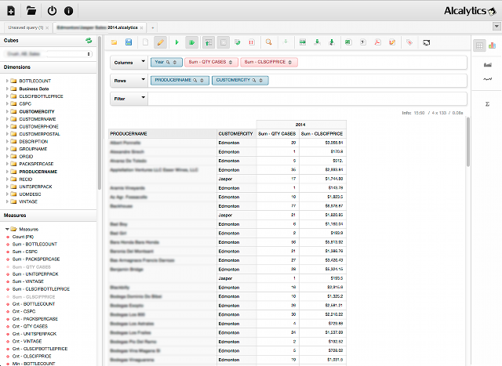This screenshot has width=502, height=366.
Task: Open the query repository folder icon
Action: coord(31,11)
